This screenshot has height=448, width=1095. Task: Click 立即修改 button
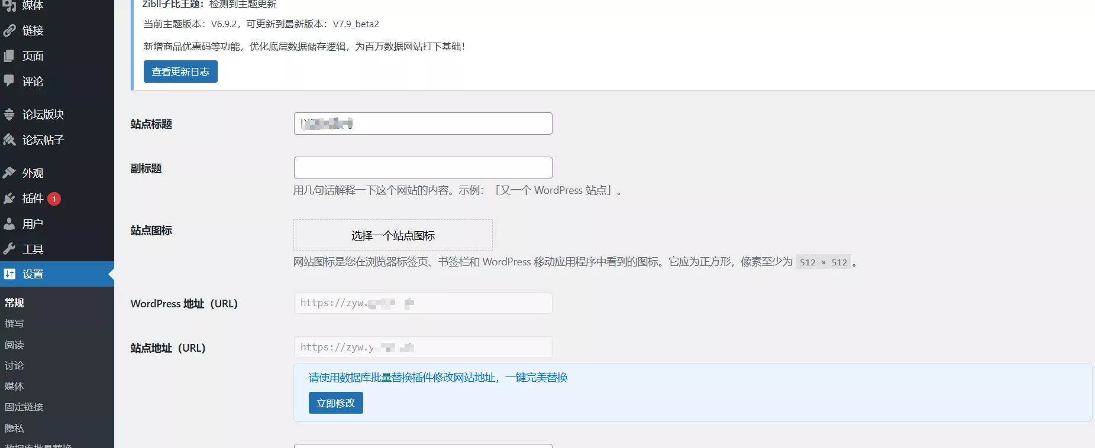[335, 402]
